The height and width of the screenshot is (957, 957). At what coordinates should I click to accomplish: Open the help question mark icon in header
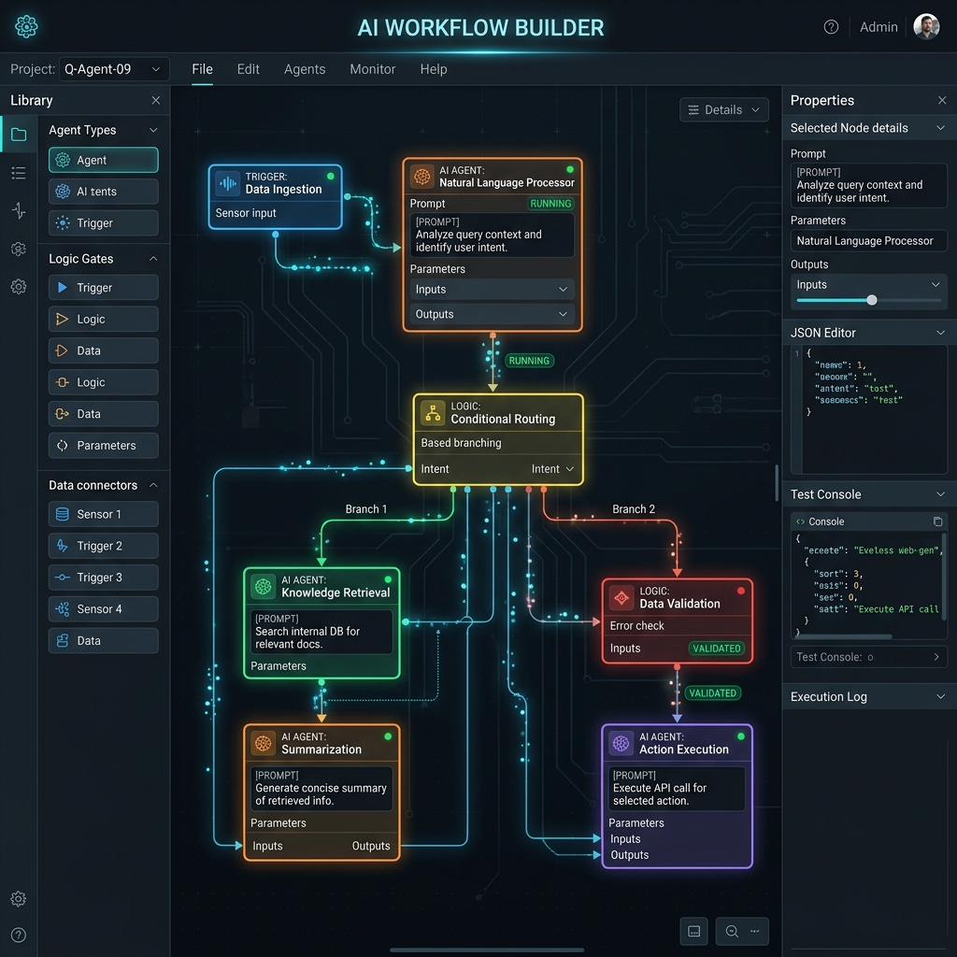tap(831, 27)
